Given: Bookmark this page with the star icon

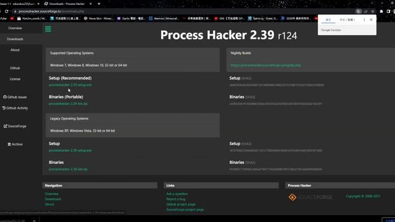Looking at the screenshot, I should tap(373, 11).
